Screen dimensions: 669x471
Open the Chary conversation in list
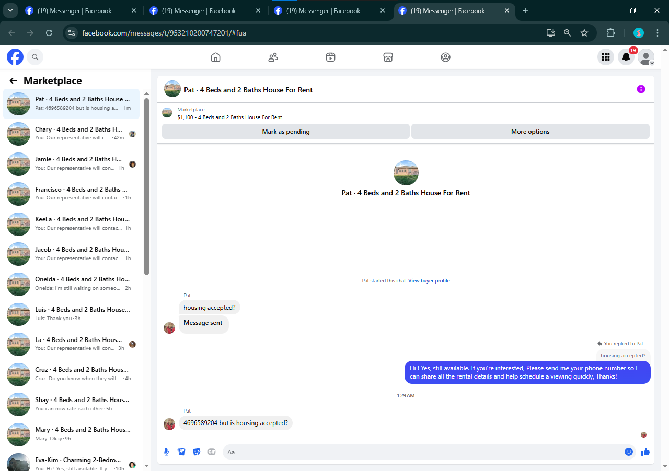tap(72, 134)
